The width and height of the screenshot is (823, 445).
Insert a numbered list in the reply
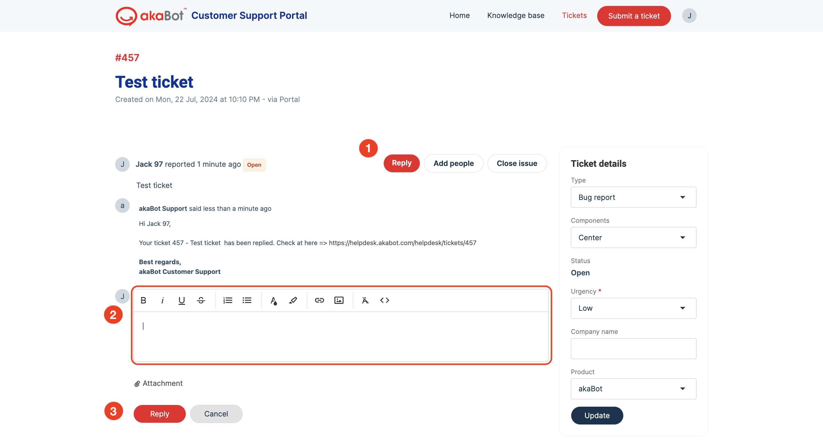click(227, 300)
